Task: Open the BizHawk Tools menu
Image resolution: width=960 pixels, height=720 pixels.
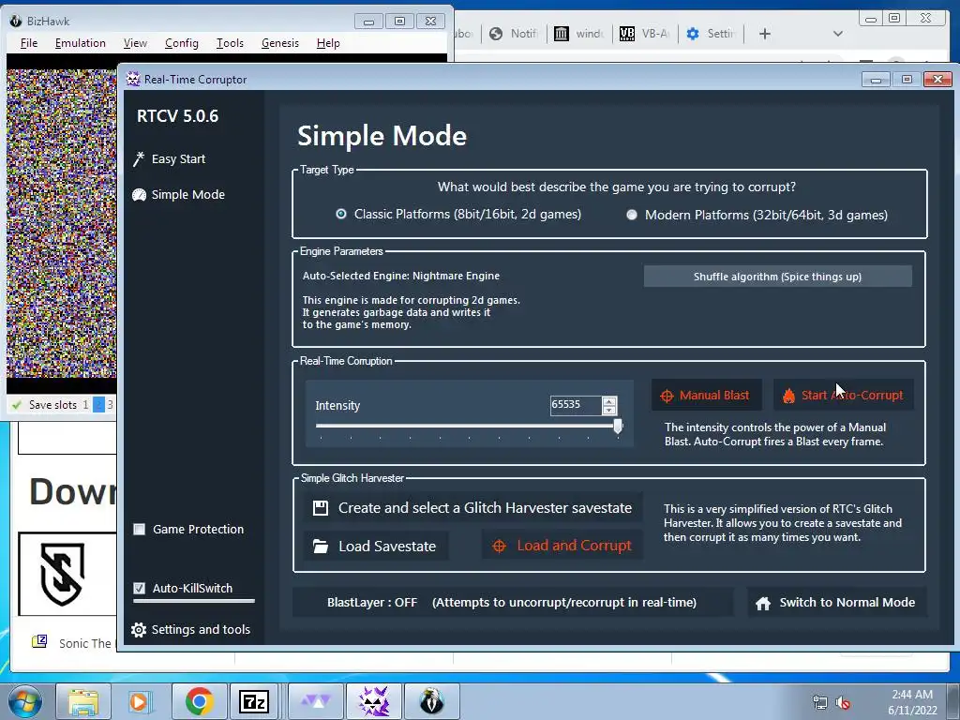Action: pos(231,43)
